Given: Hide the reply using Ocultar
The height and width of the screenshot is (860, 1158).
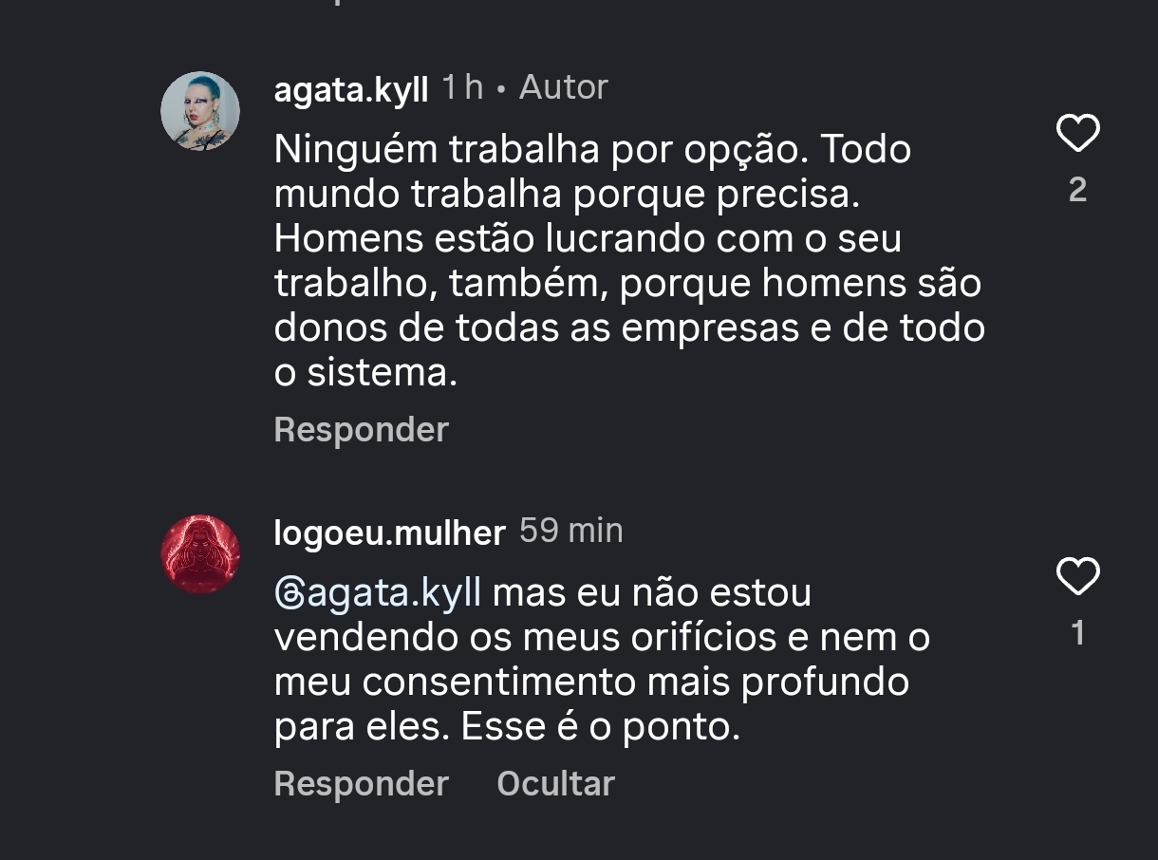Looking at the screenshot, I should point(555,784).
